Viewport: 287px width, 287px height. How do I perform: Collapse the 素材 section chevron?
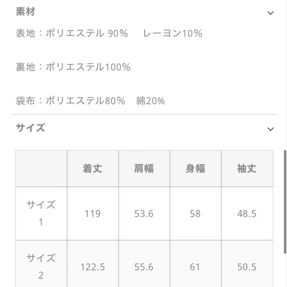pyautogui.click(x=271, y=13)
